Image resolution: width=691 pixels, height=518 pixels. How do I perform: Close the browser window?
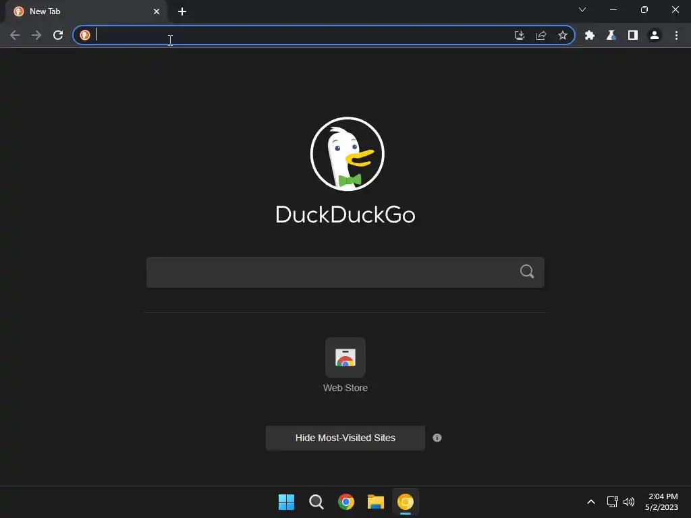click(675, 9)
